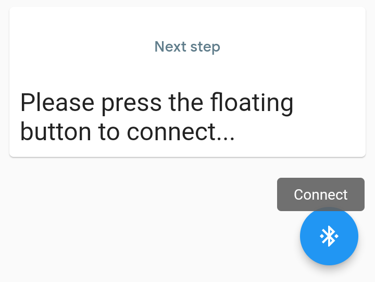Click the word "press" in the instruction
Screen dimensions: 375x282
(x=132, y=103)
